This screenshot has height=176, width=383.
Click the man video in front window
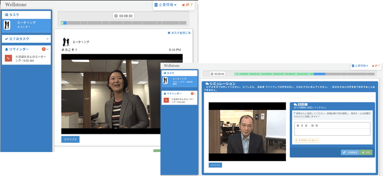pos(247,132)
